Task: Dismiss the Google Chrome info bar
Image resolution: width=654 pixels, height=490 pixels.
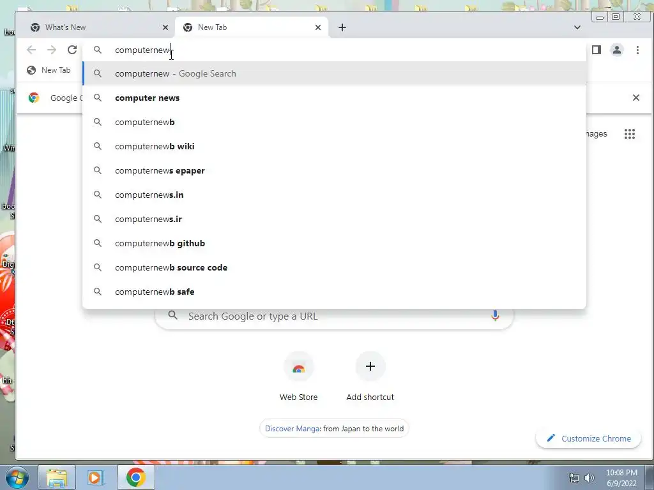Action: tap(635, 98)
